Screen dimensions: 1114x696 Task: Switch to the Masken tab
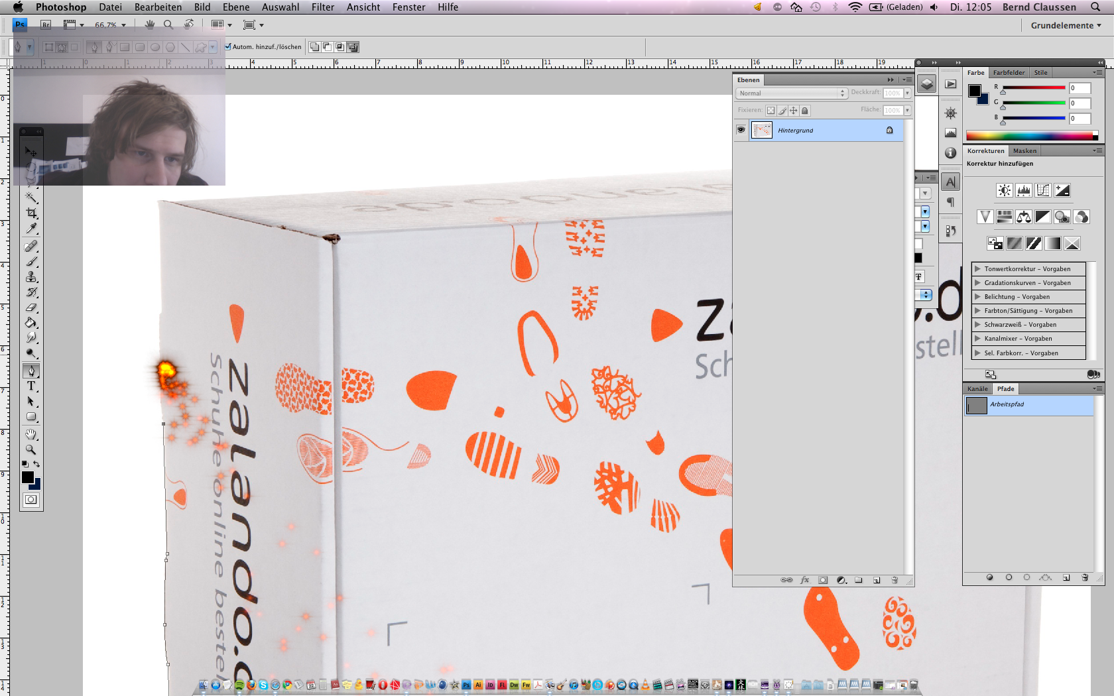tap(1024, 151)
